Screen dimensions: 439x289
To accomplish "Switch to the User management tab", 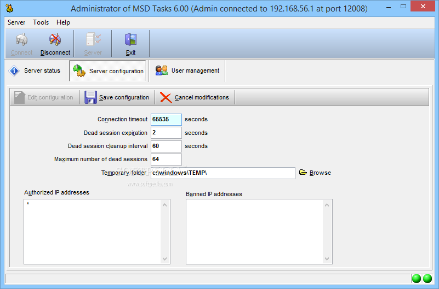I will tap(187, 71).
